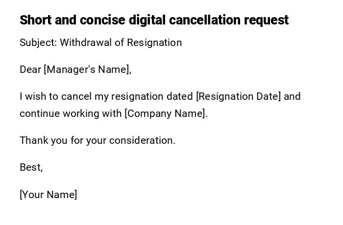This screenshot has width=343, height=225.
Task: Click the word "Subject:" in the first line
Action: point(38,43)
